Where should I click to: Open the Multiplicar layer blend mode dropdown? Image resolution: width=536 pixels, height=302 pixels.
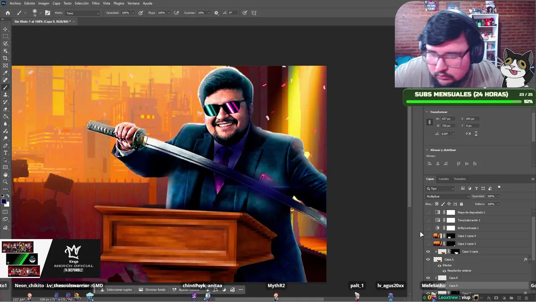point(448,196)
